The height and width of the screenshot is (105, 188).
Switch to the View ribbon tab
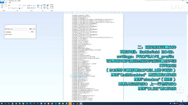coord(10,3)
